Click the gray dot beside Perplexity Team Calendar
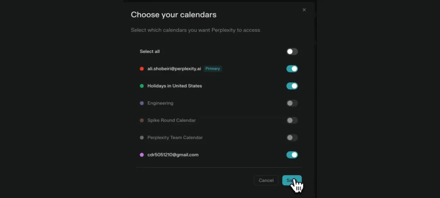Viewport: 440px width, 198px height. 142,137
